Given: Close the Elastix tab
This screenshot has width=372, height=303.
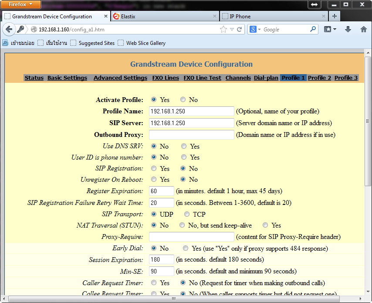Looking at the screenshot, I should tap(214, 16).
